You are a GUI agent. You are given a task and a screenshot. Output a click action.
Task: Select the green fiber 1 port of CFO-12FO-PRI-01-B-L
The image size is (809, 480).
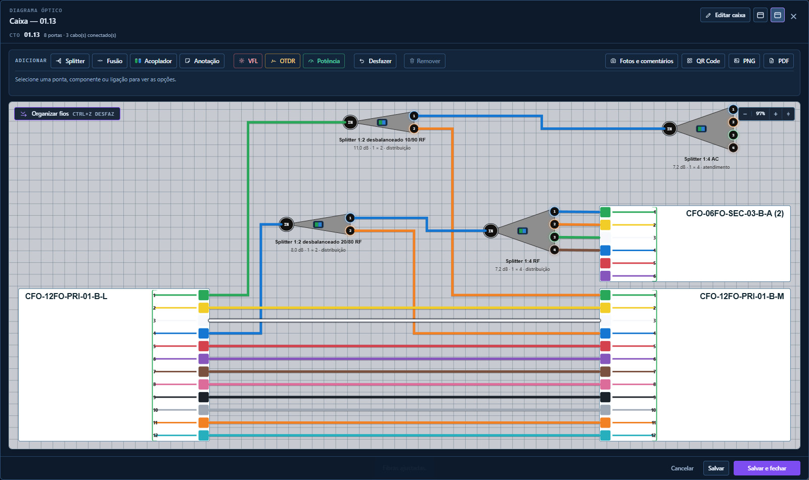[204, 295]
